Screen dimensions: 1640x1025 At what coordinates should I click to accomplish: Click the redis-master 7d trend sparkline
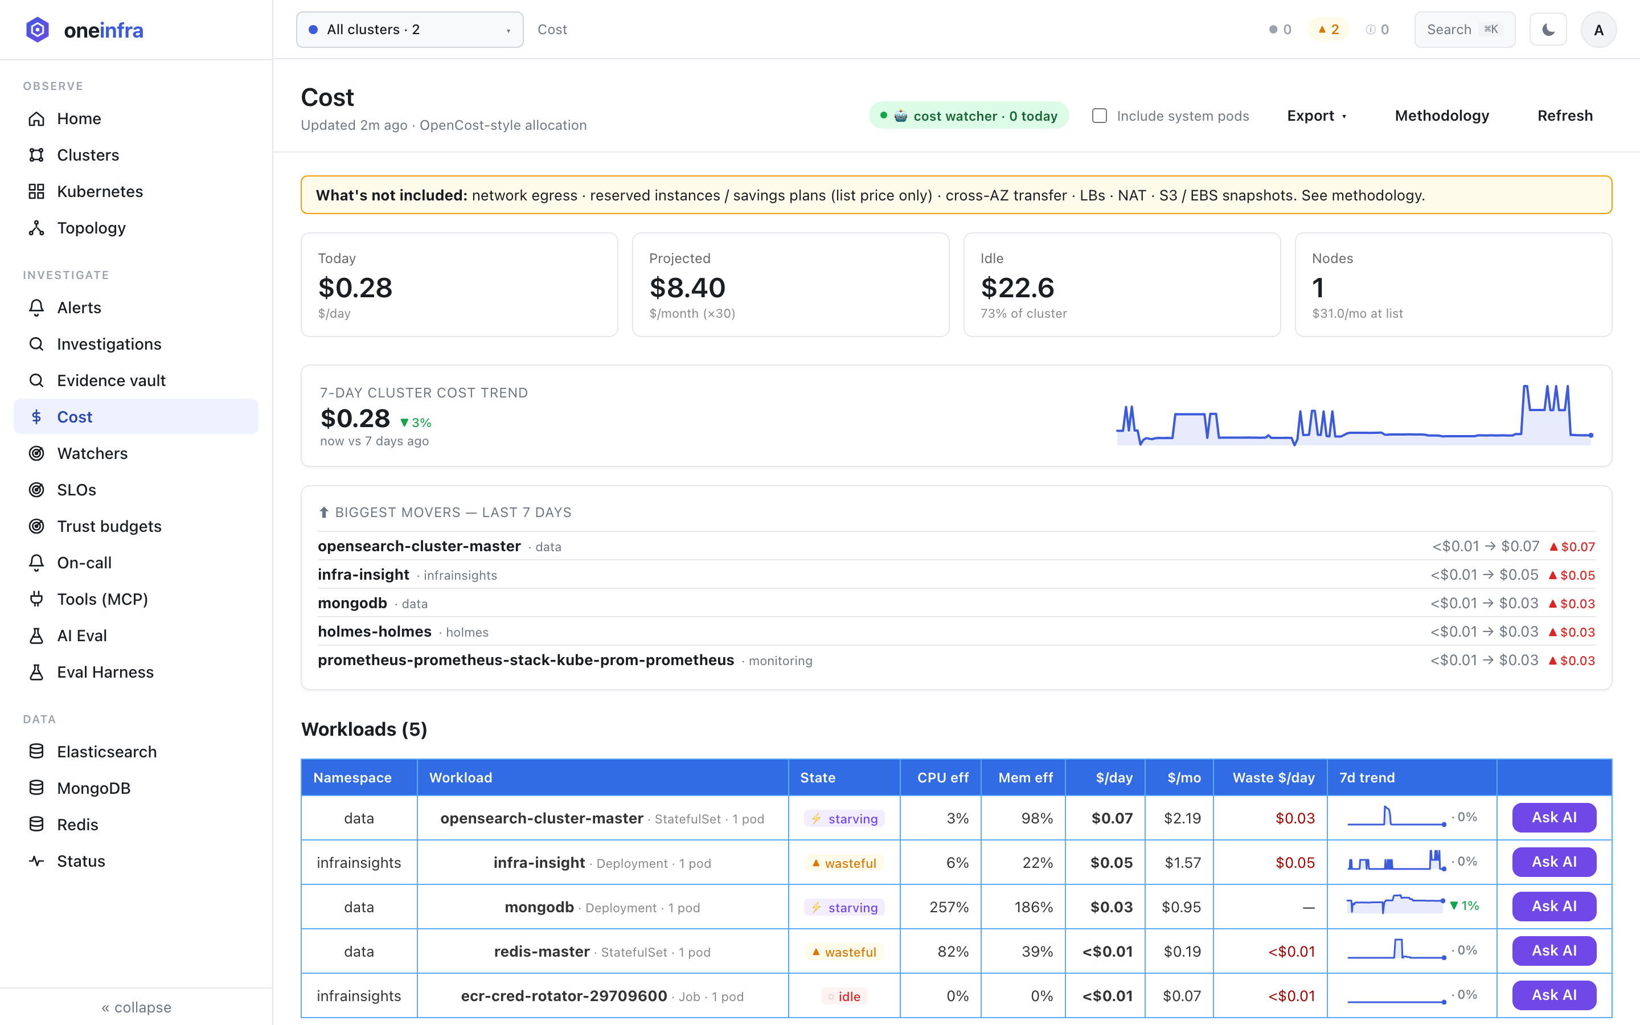tap(1397, 950)
